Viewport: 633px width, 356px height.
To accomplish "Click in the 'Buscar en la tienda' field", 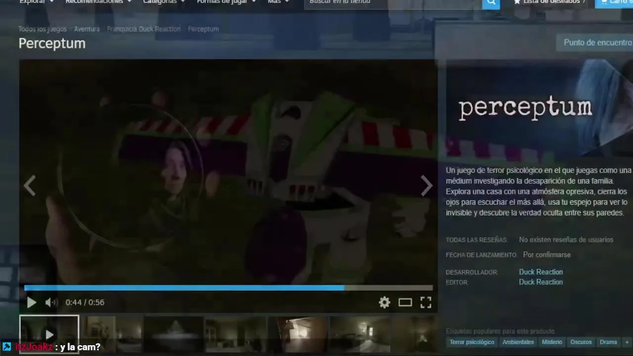I will point(393,2).
